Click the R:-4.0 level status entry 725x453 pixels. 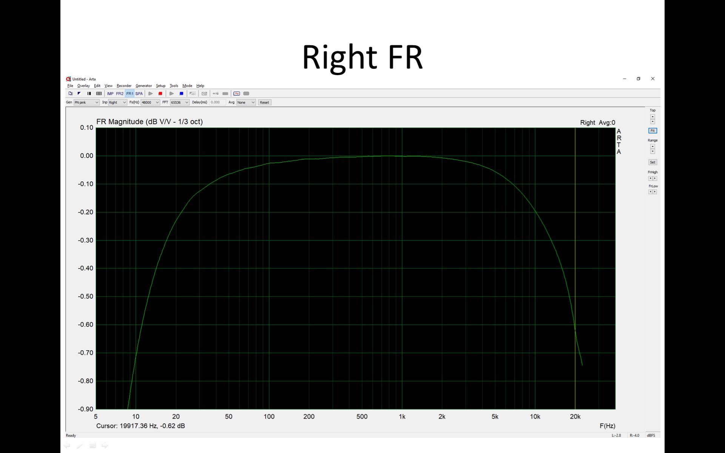634,435
